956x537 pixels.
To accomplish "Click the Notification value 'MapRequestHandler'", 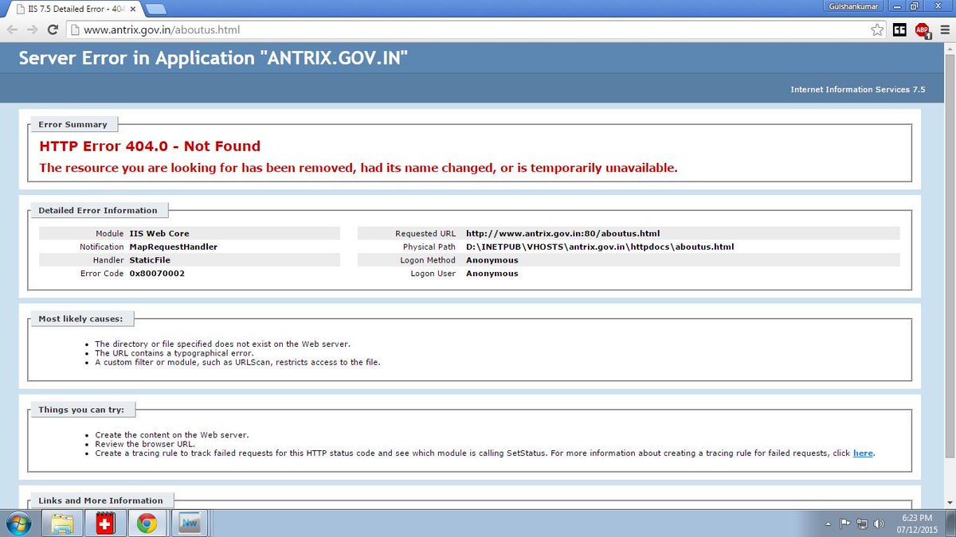I will (173, 247).
